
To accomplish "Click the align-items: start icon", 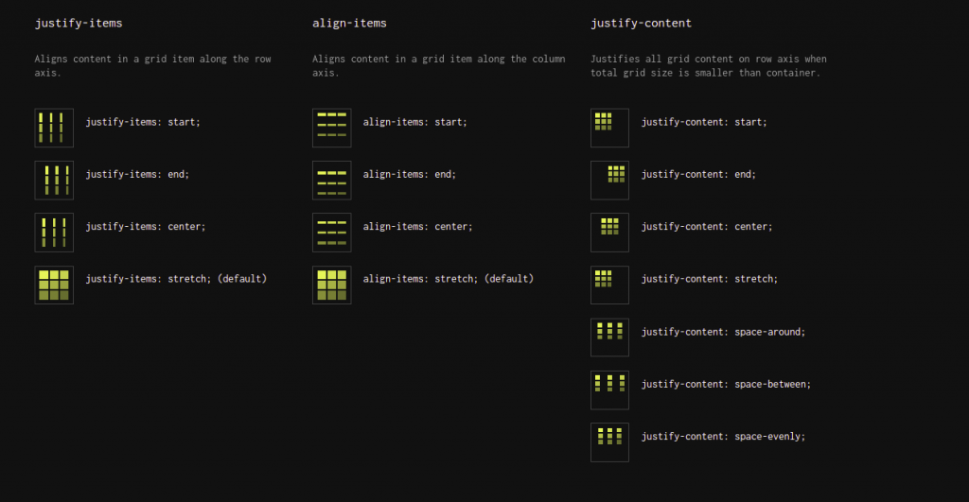I will point(332,128).
